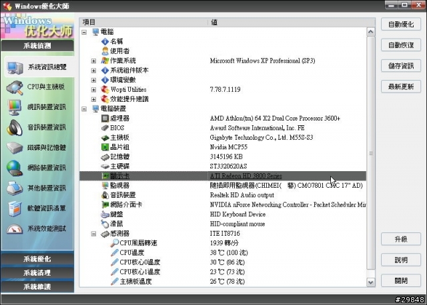Screen dimensions: 427x305
Task: Click the ITE IT8716 sensor value
Action: pos(225,233)
